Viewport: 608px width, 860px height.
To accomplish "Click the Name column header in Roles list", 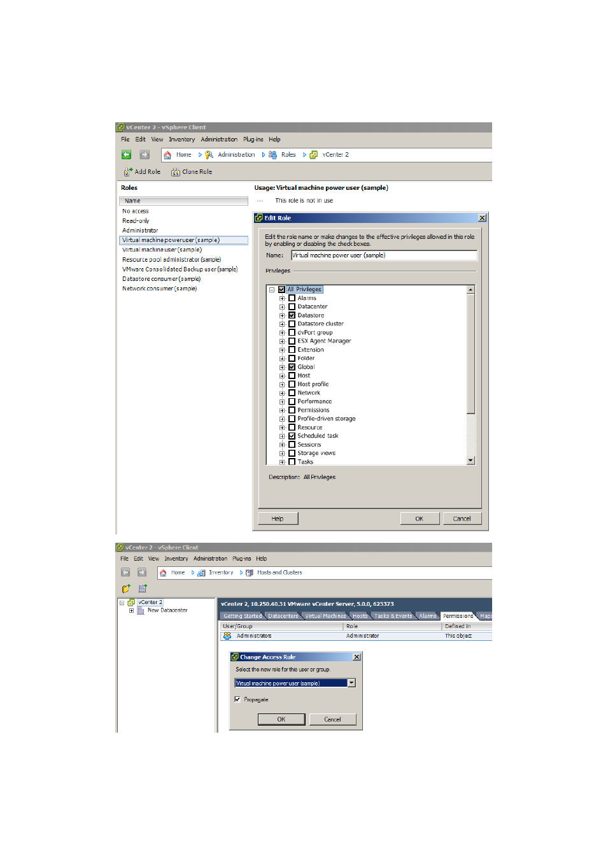I will [x=183, y=201].
